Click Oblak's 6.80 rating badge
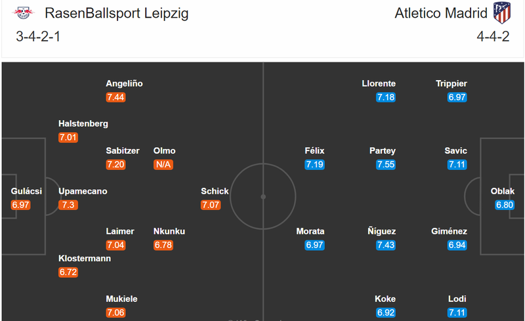Image resolution: width=525 pixels, height=321 pixels. [505, 205]
